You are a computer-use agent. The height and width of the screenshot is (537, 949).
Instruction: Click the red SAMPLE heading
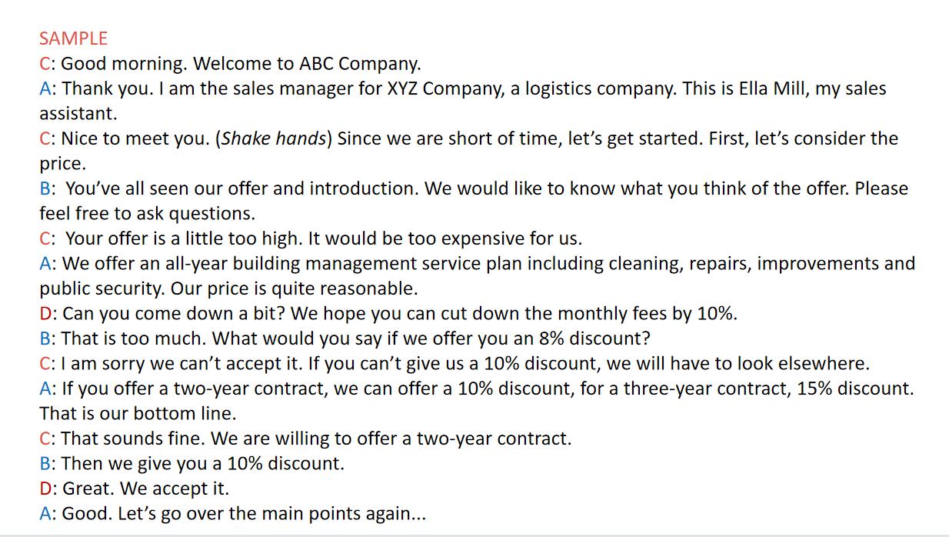(x=73, y=38)
